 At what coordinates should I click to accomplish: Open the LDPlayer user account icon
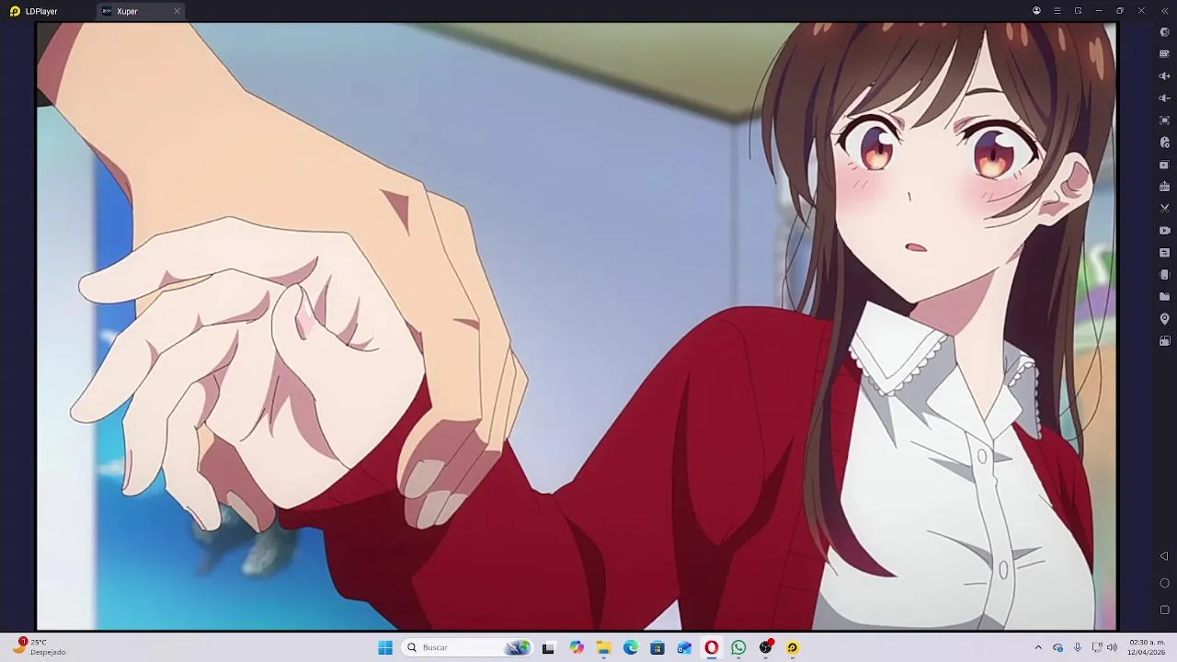coord(1036,11)
